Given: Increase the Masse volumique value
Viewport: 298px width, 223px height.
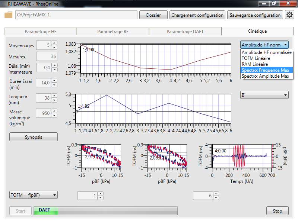Looking at the screenshot, I should point(54,111).
